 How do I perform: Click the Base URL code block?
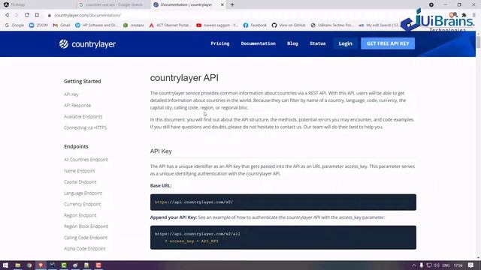click(x=283, y=202)
